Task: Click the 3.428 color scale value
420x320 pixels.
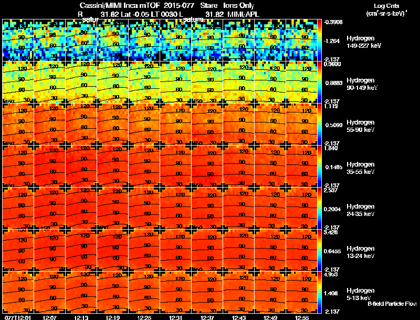Action: [331, 232]
